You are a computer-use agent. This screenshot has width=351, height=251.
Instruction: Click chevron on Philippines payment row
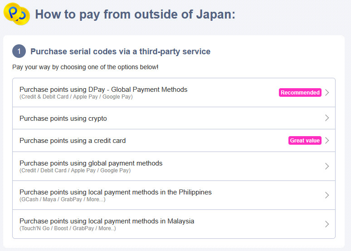click(x=327, y=195)
